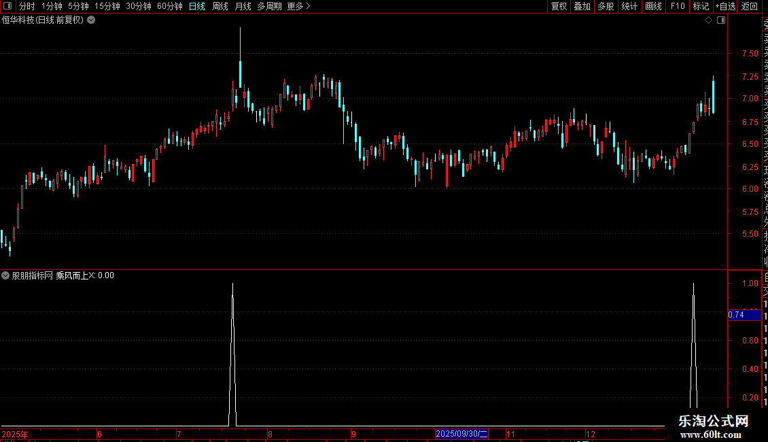Select the 60分钟 period tab
The image size is (768, 442).
[x=170, y=6]
